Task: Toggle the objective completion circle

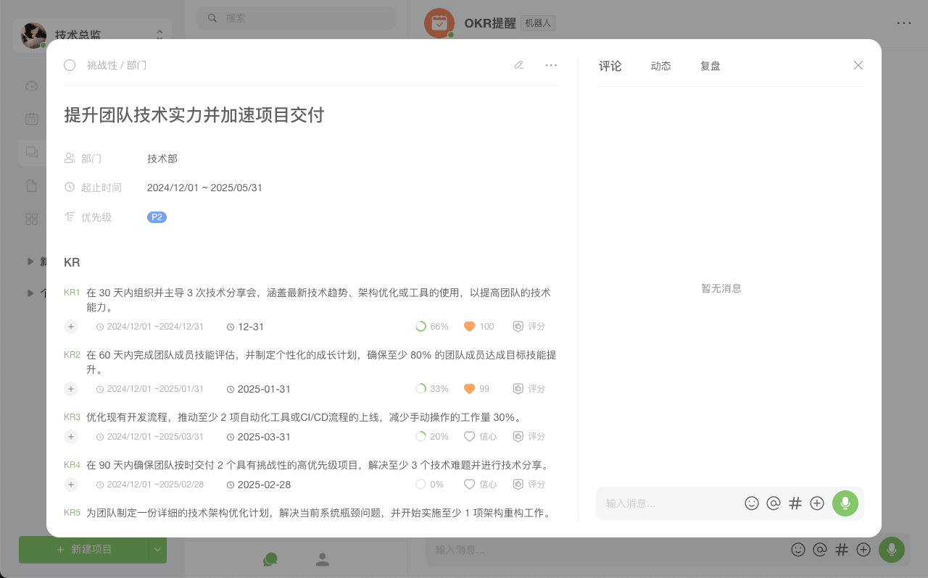Action: coord(70,65)
